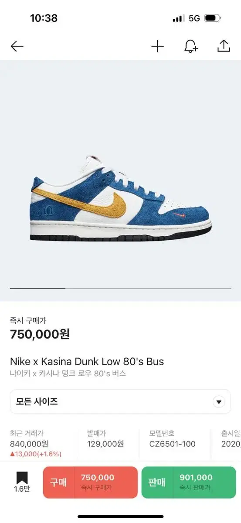Select product title Nike x Kasina Dunk Low

pyautogui.click(x=87, y=361)
